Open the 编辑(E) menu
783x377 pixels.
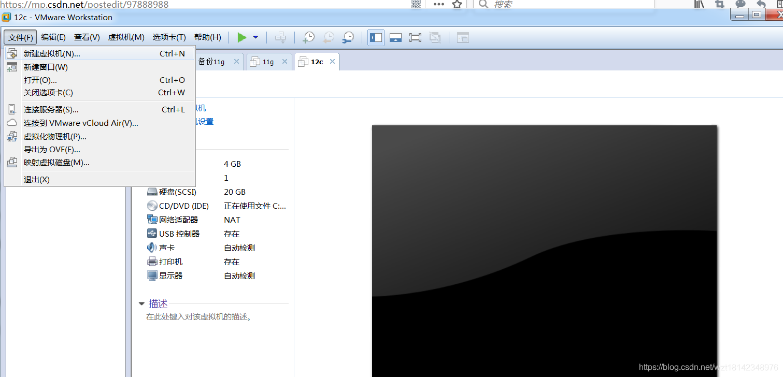[53, 37]
